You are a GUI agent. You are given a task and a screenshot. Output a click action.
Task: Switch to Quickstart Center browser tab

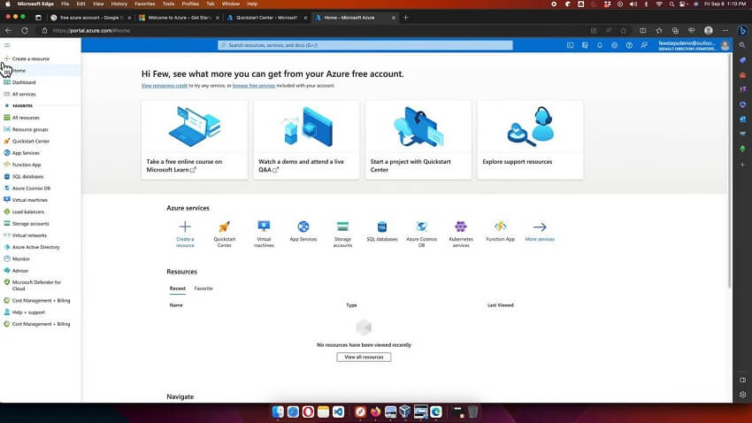click(x=266, y=18)
